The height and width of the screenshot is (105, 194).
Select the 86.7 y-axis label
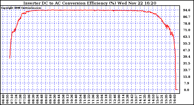coord(187,17)
